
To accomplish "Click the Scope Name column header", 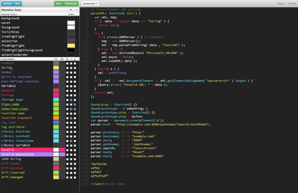I will pyautogui.click(x=8, y=59).
